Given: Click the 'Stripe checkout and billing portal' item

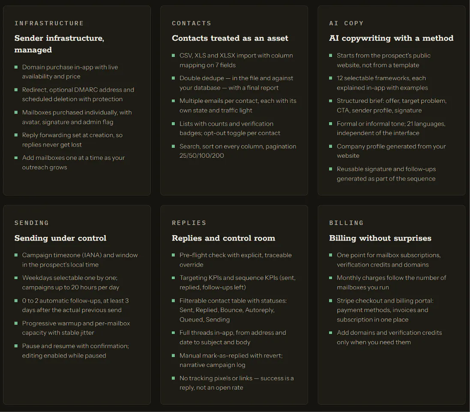Looking at the screenshot, I should 385,310.
